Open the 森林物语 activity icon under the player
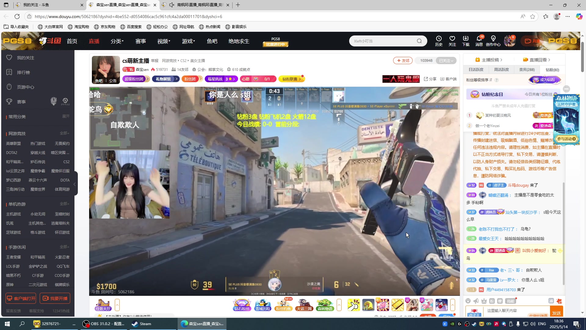 (325, 305)
